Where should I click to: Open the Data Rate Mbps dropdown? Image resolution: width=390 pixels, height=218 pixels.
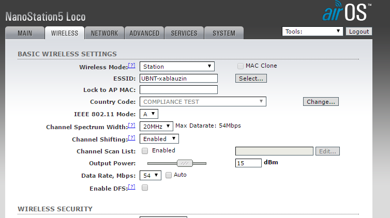pos(150,175)
